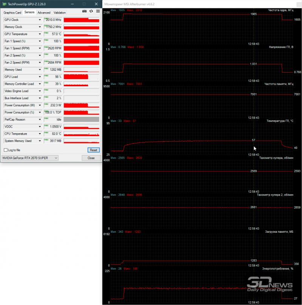Click the Power Consumption value 232.3 W
This screenshot has height=305, width=302.
(x=53, y=105)
